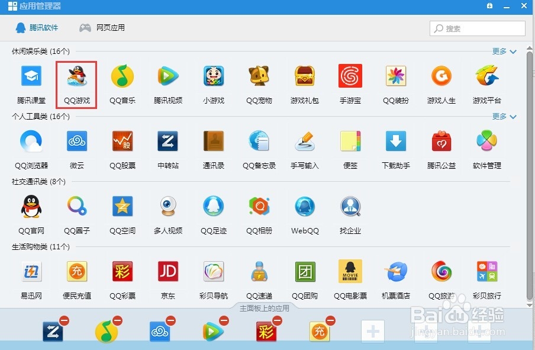Open the 手游宝 app
535x350 pixels.
(x=350, y=76)
